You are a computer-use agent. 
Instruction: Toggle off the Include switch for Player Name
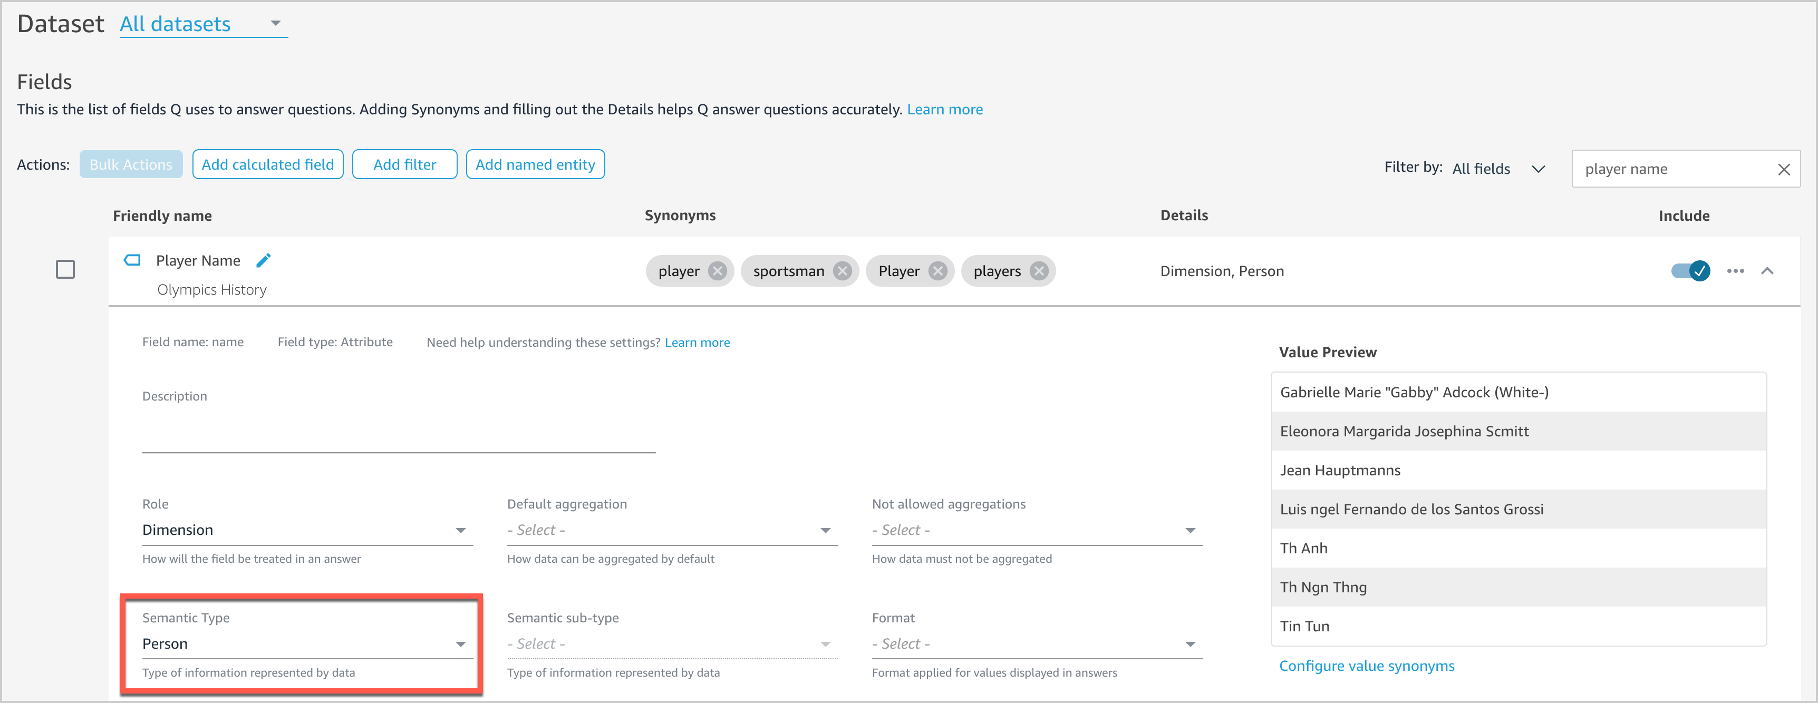tap(1690, 271)
